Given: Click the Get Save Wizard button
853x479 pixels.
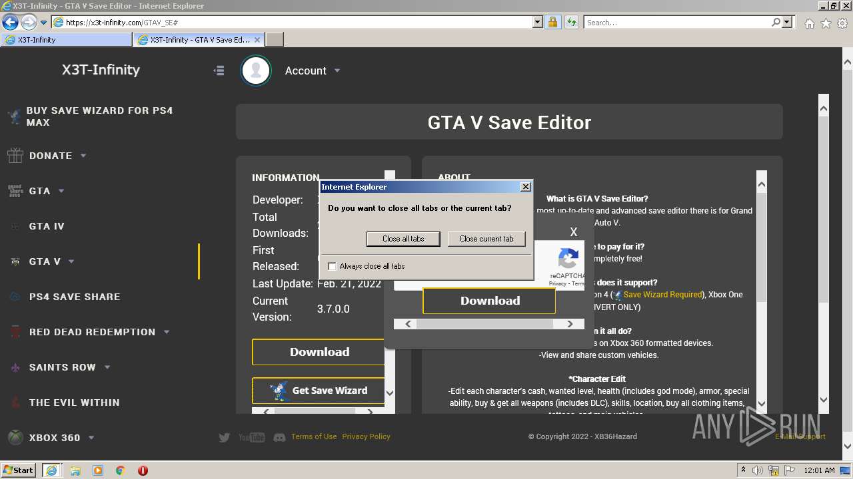Looking at the screenshot, I should tap(319, 391).
